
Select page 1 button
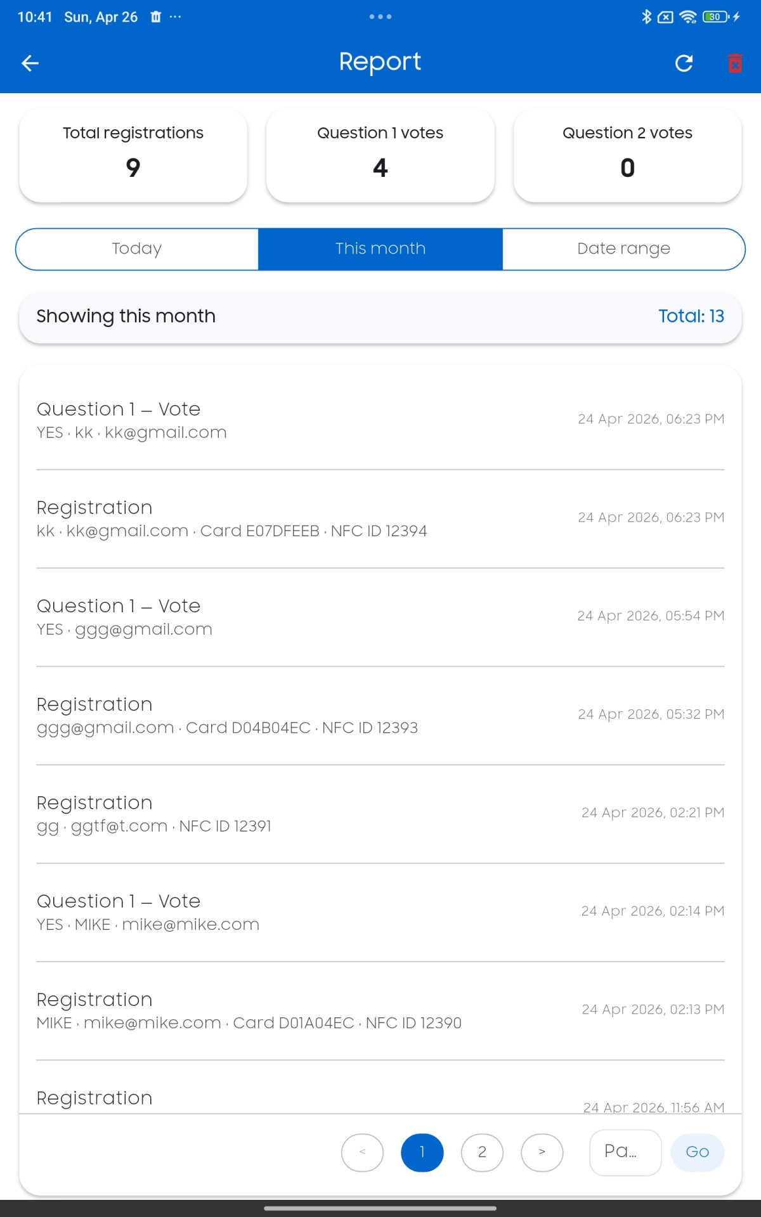[x=422, y=1152]
